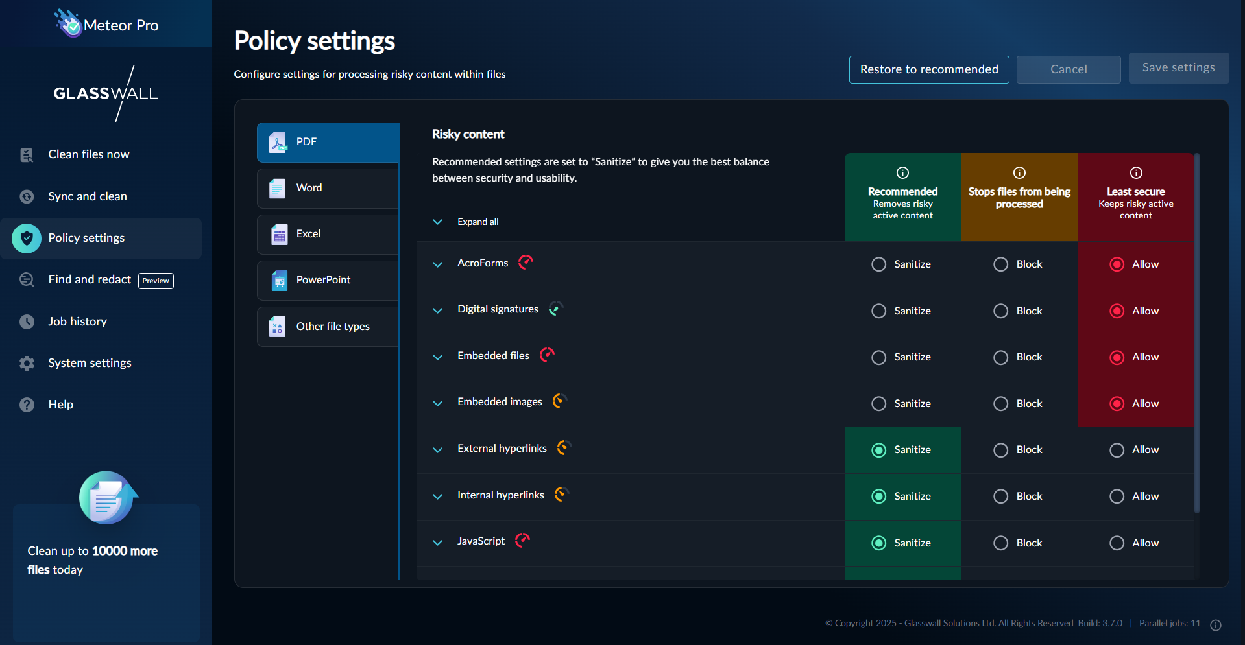Click Restore to recommended button
The image size is (1245, 645).
[928, 69]
